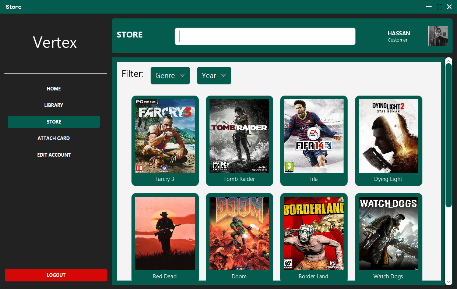The height and width of the screenshot is (289, 457).
Task: Select the FIFA 14 cover art
Action: (x=314, y=136)
